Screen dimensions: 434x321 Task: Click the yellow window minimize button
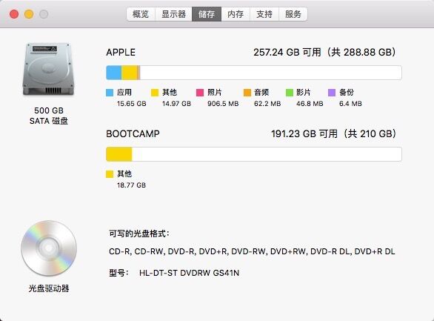29,14
